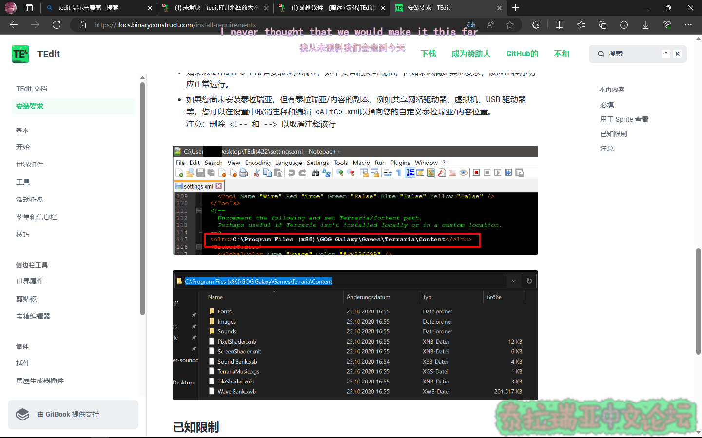
Task: Open 活动托盘 page in sidebar
Action: coord(30,200)
